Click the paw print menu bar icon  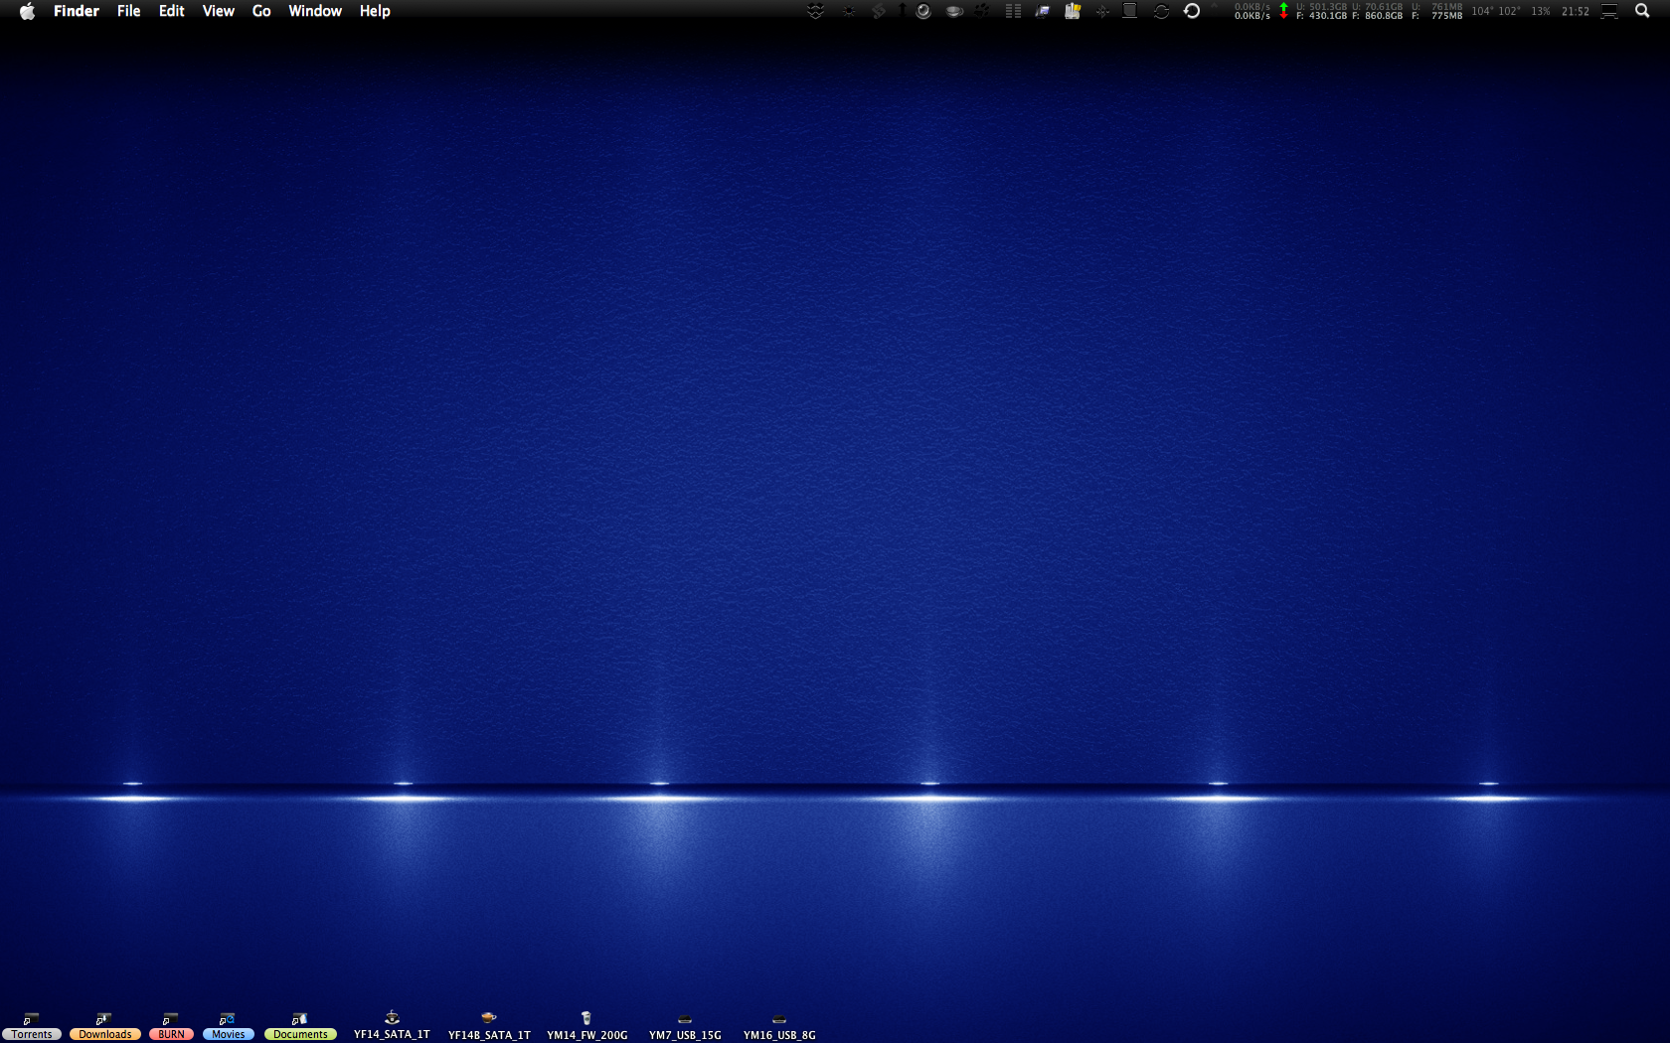pos(982,11)
